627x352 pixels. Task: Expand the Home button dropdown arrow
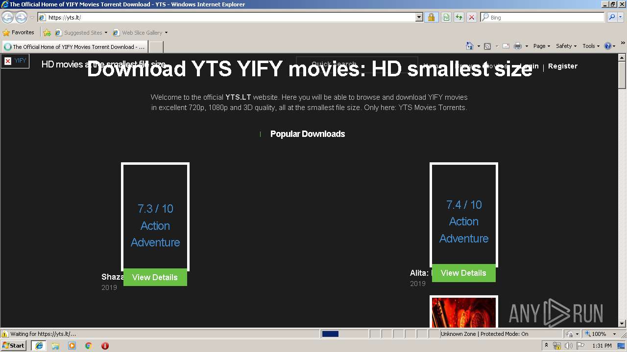coord(478,46)
